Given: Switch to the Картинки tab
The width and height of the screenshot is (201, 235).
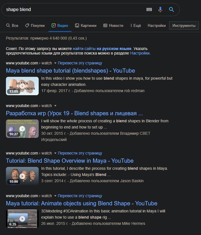Looking at the screenshot, I should [x=86, y=25].
